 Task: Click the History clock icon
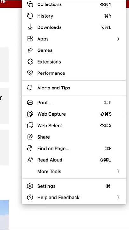pyautogui.click(x=30, y=16)
